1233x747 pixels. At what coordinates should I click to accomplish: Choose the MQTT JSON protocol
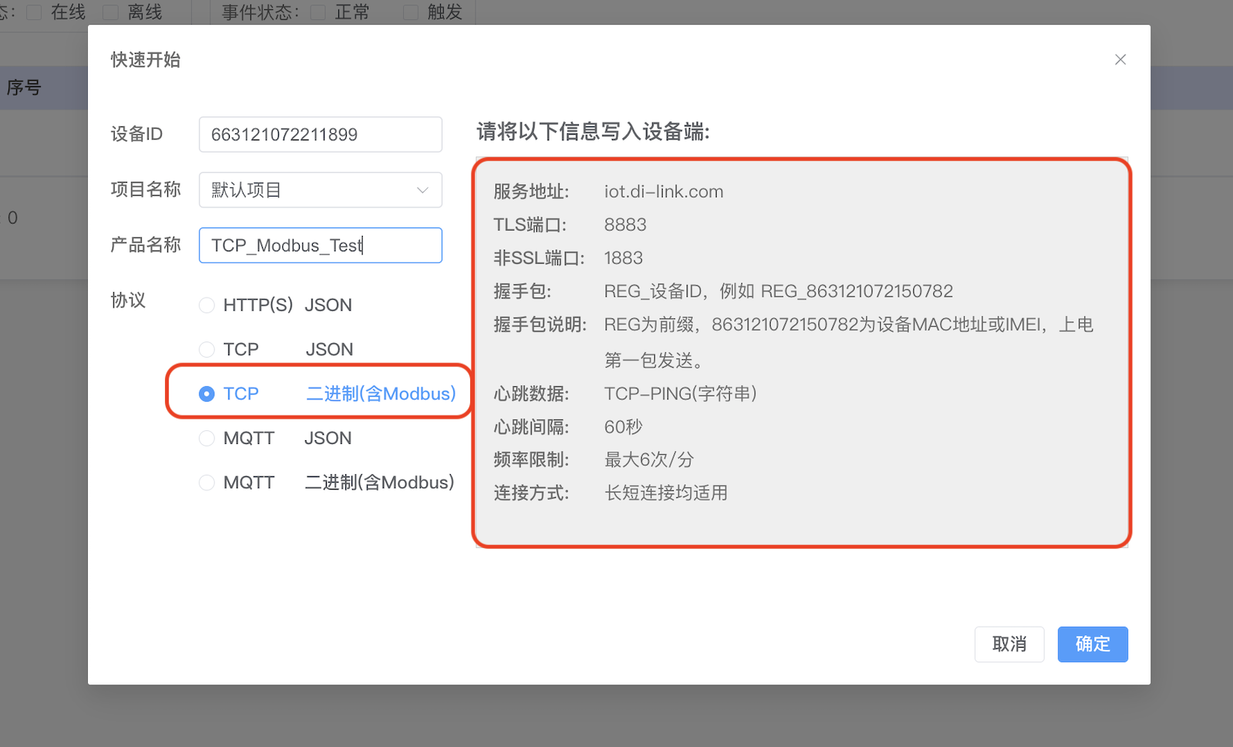click(207, 437)
